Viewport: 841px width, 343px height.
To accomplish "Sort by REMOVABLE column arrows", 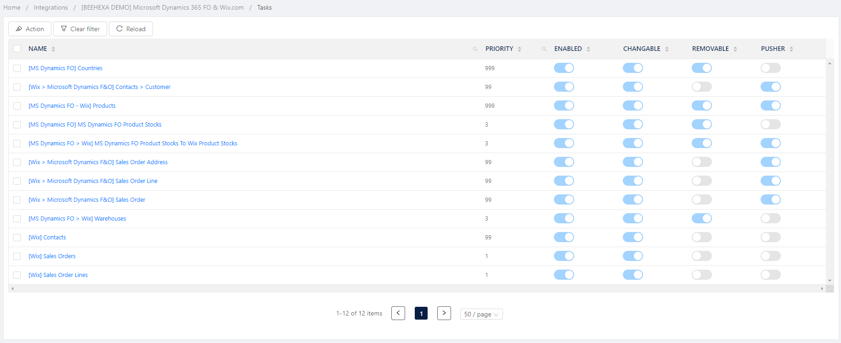I will [735, 49].
